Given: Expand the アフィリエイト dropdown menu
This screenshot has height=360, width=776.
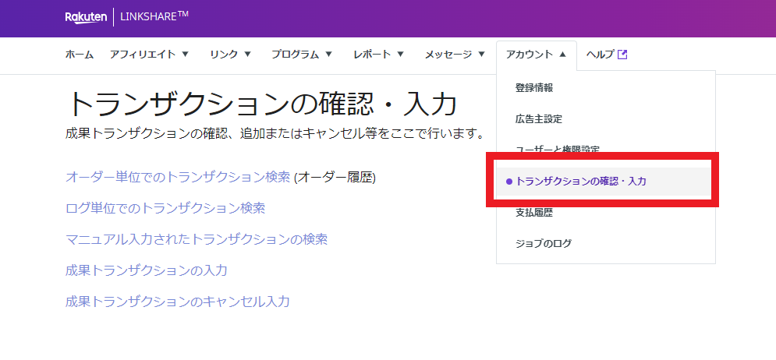Looking at the screenshot, I should click(x=149, y=55).
